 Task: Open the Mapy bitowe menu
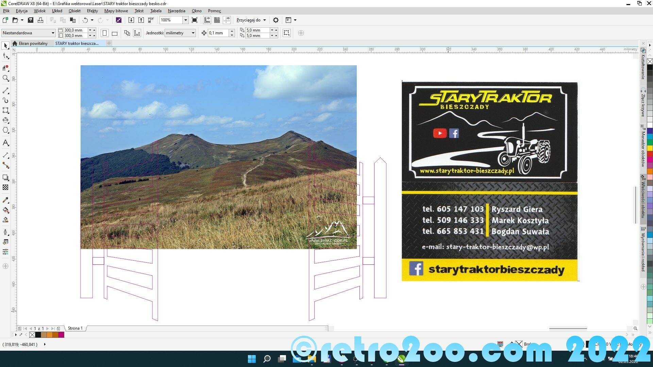[x=116, y=11]
